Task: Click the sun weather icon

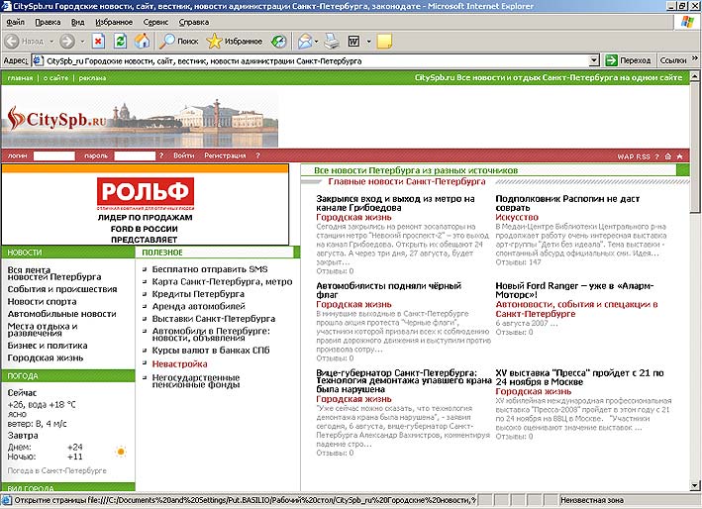Action: pyautogui.click(x=121, y=452)
